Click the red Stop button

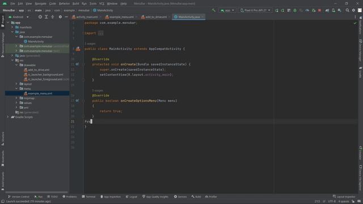click(319, 10)
